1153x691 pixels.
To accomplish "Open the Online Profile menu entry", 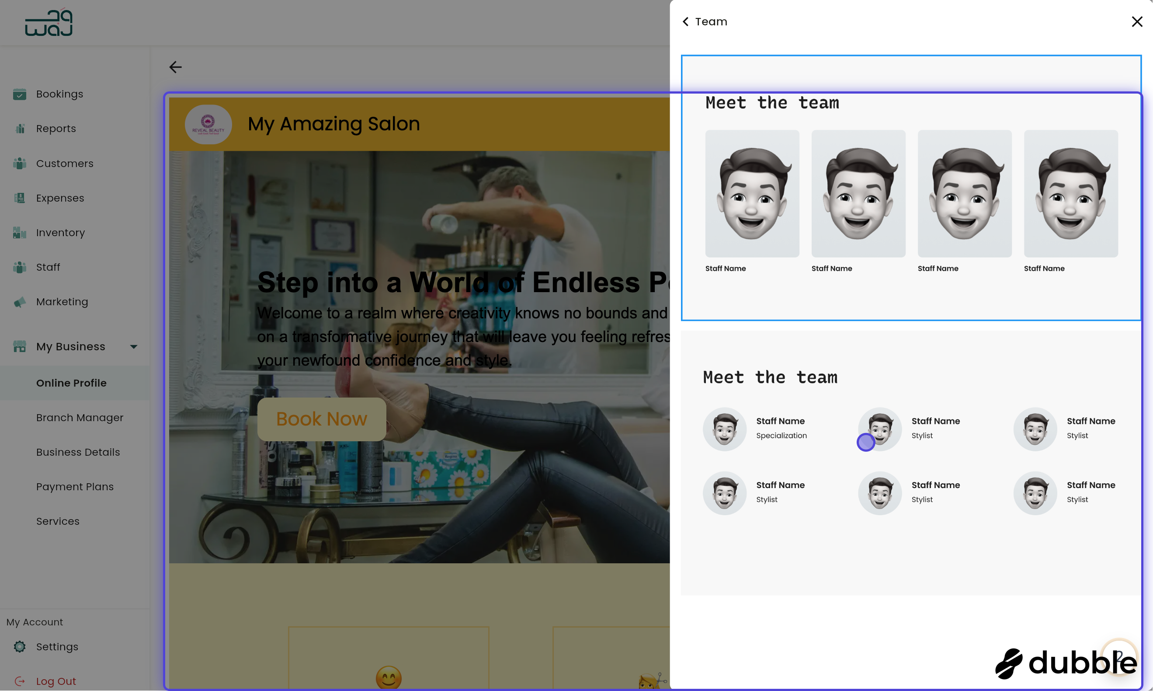I will 71,383.
